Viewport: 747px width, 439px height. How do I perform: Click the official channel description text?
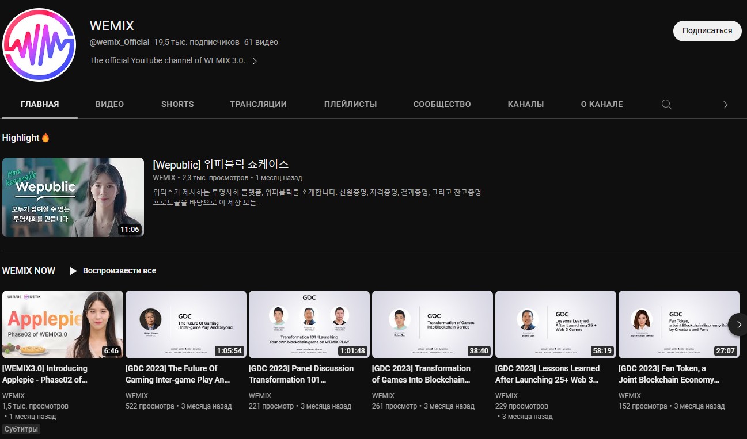(168, 61)
